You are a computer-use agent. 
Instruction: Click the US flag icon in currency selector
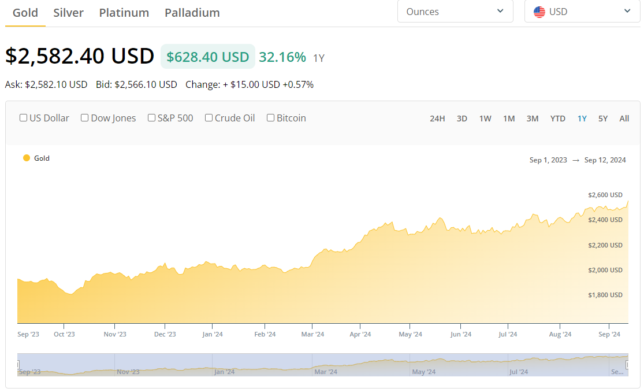pyautogui.click(x=539, y=12)
